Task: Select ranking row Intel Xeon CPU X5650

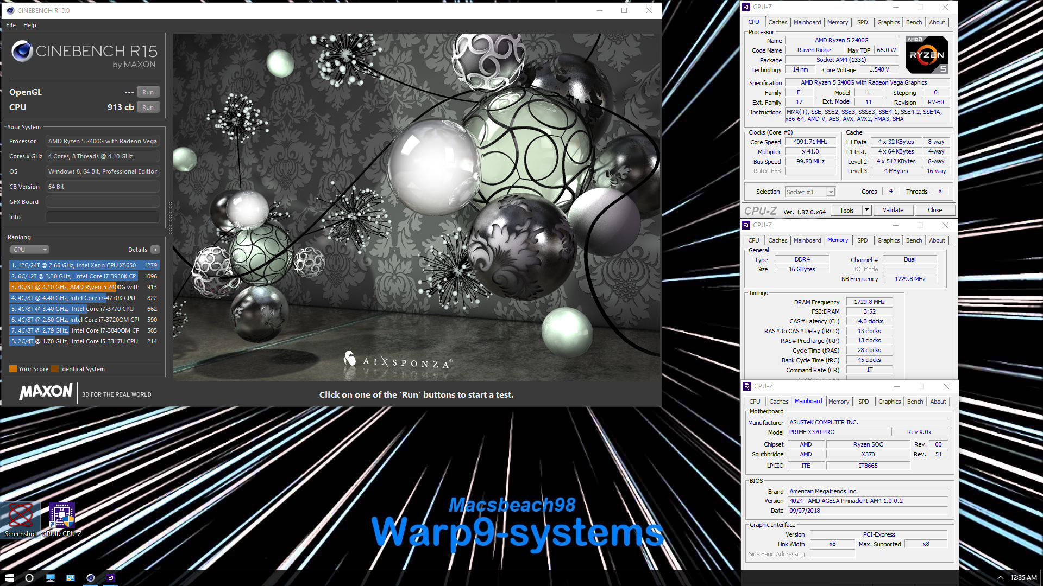Action: pos(84,265)
